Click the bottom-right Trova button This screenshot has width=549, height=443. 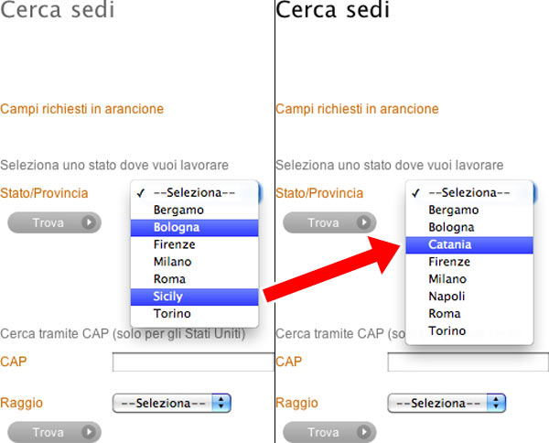click(x=328, y=432)
